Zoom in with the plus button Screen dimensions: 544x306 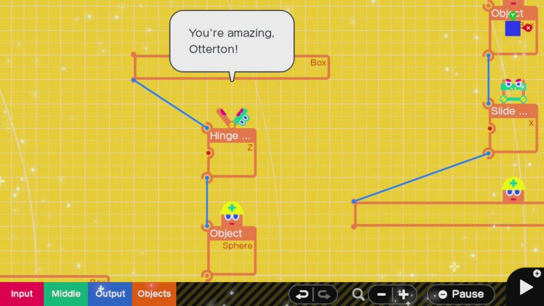(x=403, y=295)
